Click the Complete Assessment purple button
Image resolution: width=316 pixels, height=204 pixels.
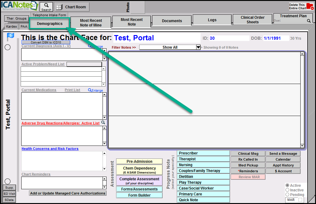[139, 181]
